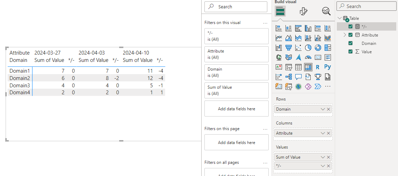
Task: Select the donut chart visual
Action: coord(318,47)
